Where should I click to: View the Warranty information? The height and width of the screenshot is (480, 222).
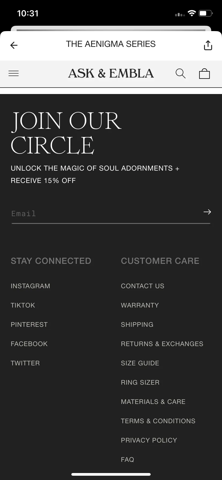(x=140, y=305)
